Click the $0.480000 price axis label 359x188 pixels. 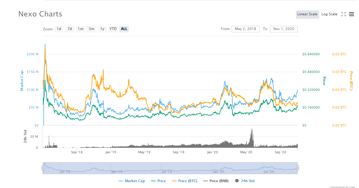[311, 72]
